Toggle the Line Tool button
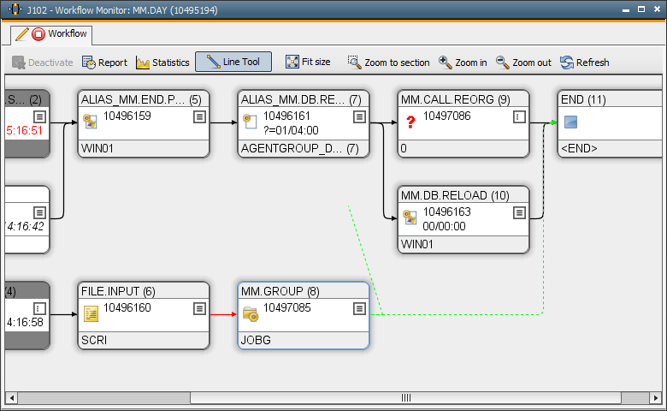This screenshot has height=411, width=667. pos(233,63)
